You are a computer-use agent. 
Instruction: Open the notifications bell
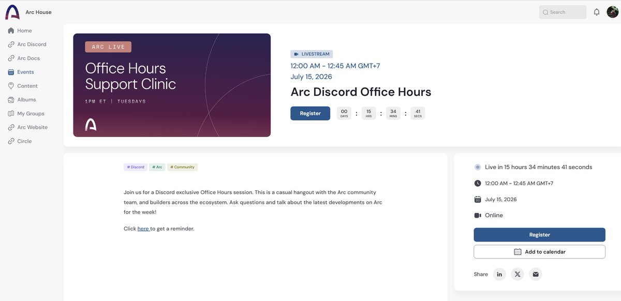point(597,12)
